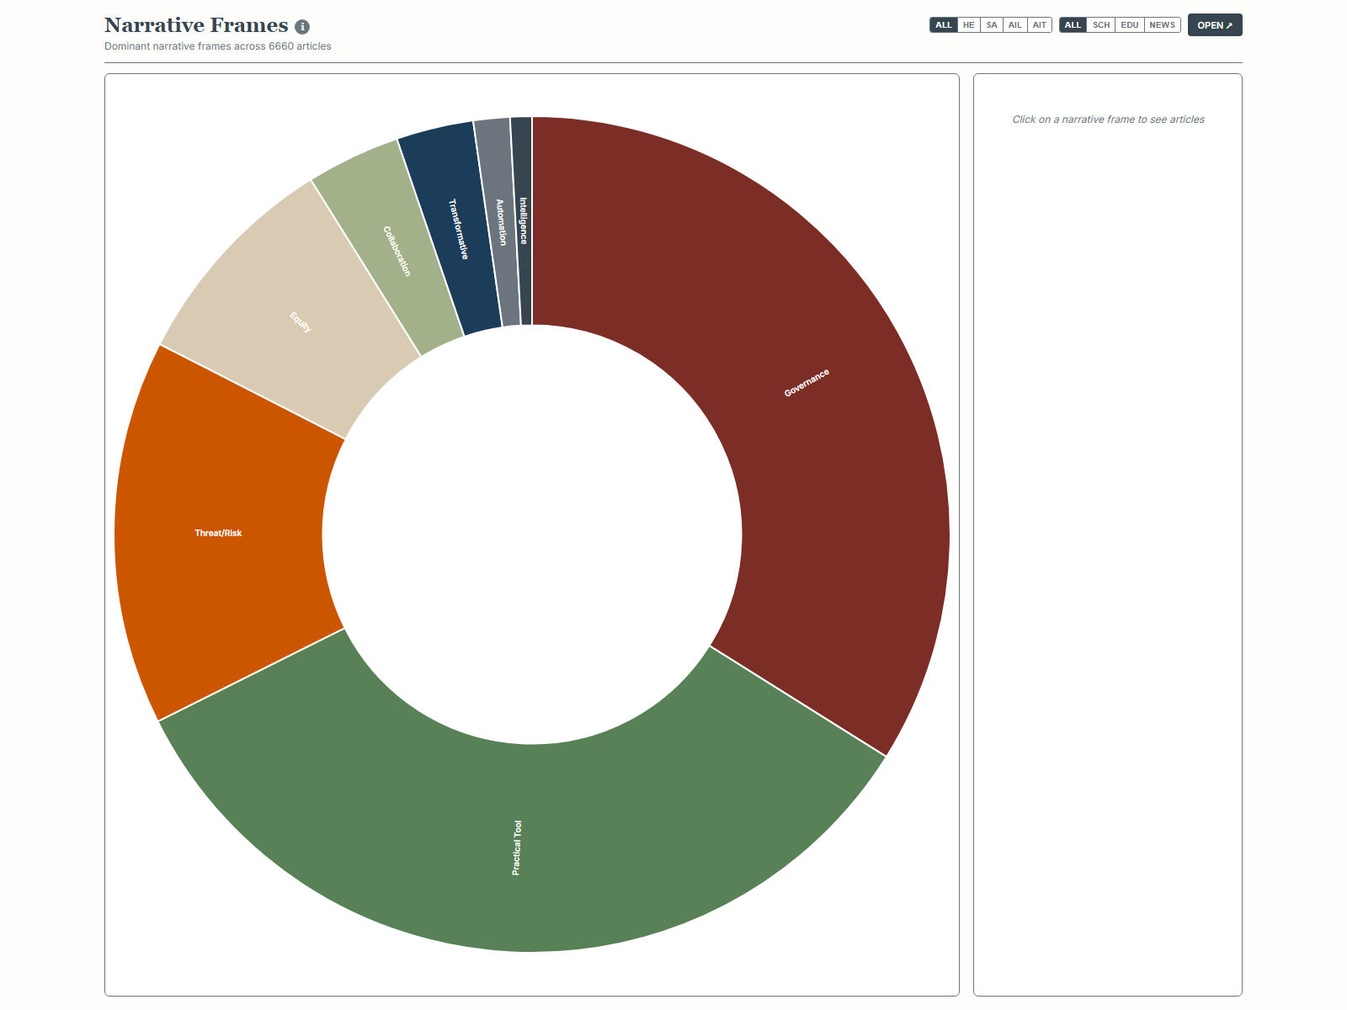Click the info icon beside Narrative Frames
Screen dimensions: 1347x1010
(302, 27)
